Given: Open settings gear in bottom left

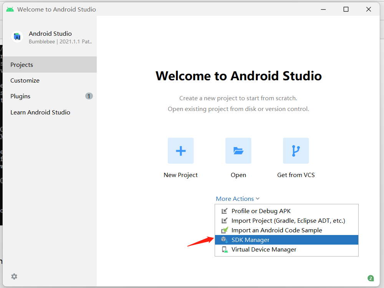Looking at the screenshot, I should (14, 276).
